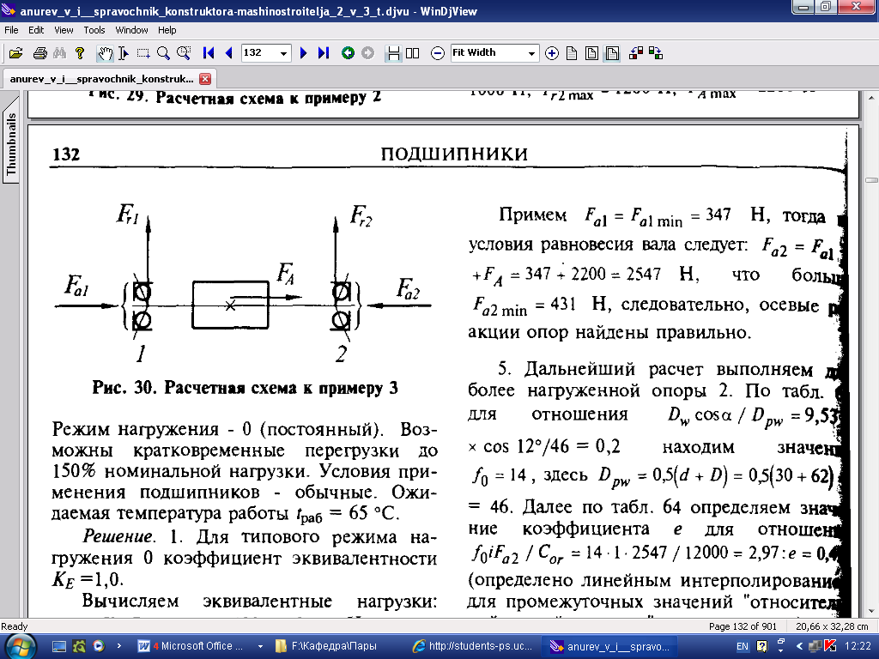Click the Print icon
This screenshot has height=659, width=879.
point(39,53)
